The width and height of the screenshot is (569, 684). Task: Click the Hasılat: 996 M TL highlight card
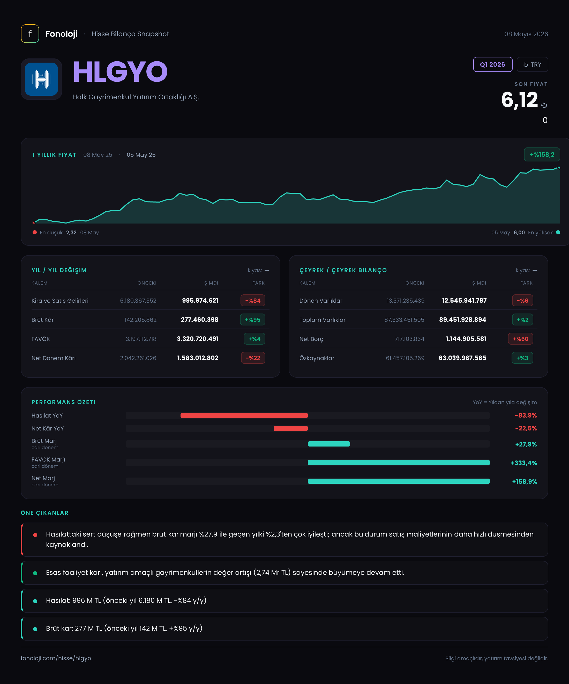pos(284,601)
